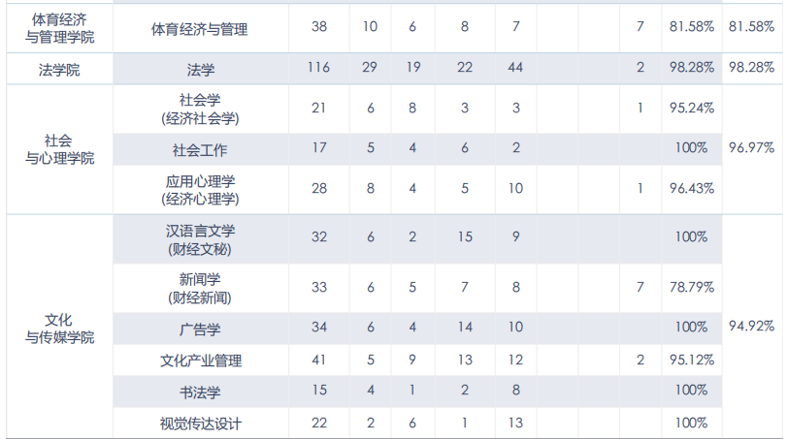The height and width of the screenshot is (439, 788).
Task: Click the 新闻学 (财经新闻) major cell
Action: tap(200, 288)
